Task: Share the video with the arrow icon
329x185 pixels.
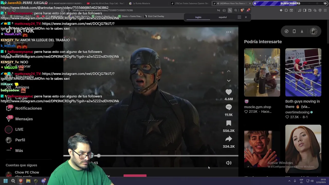Action: pyautogui.click(x=229, y=139)
